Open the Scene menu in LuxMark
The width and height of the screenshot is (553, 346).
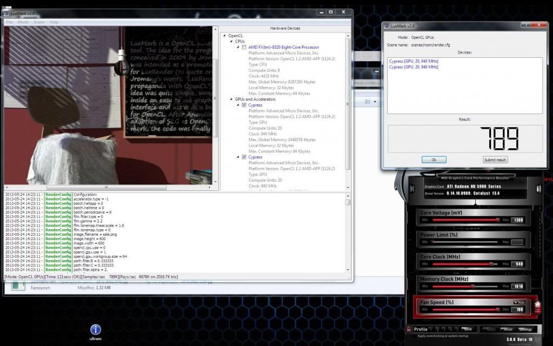pyautogui.click(x=39, y=22)
